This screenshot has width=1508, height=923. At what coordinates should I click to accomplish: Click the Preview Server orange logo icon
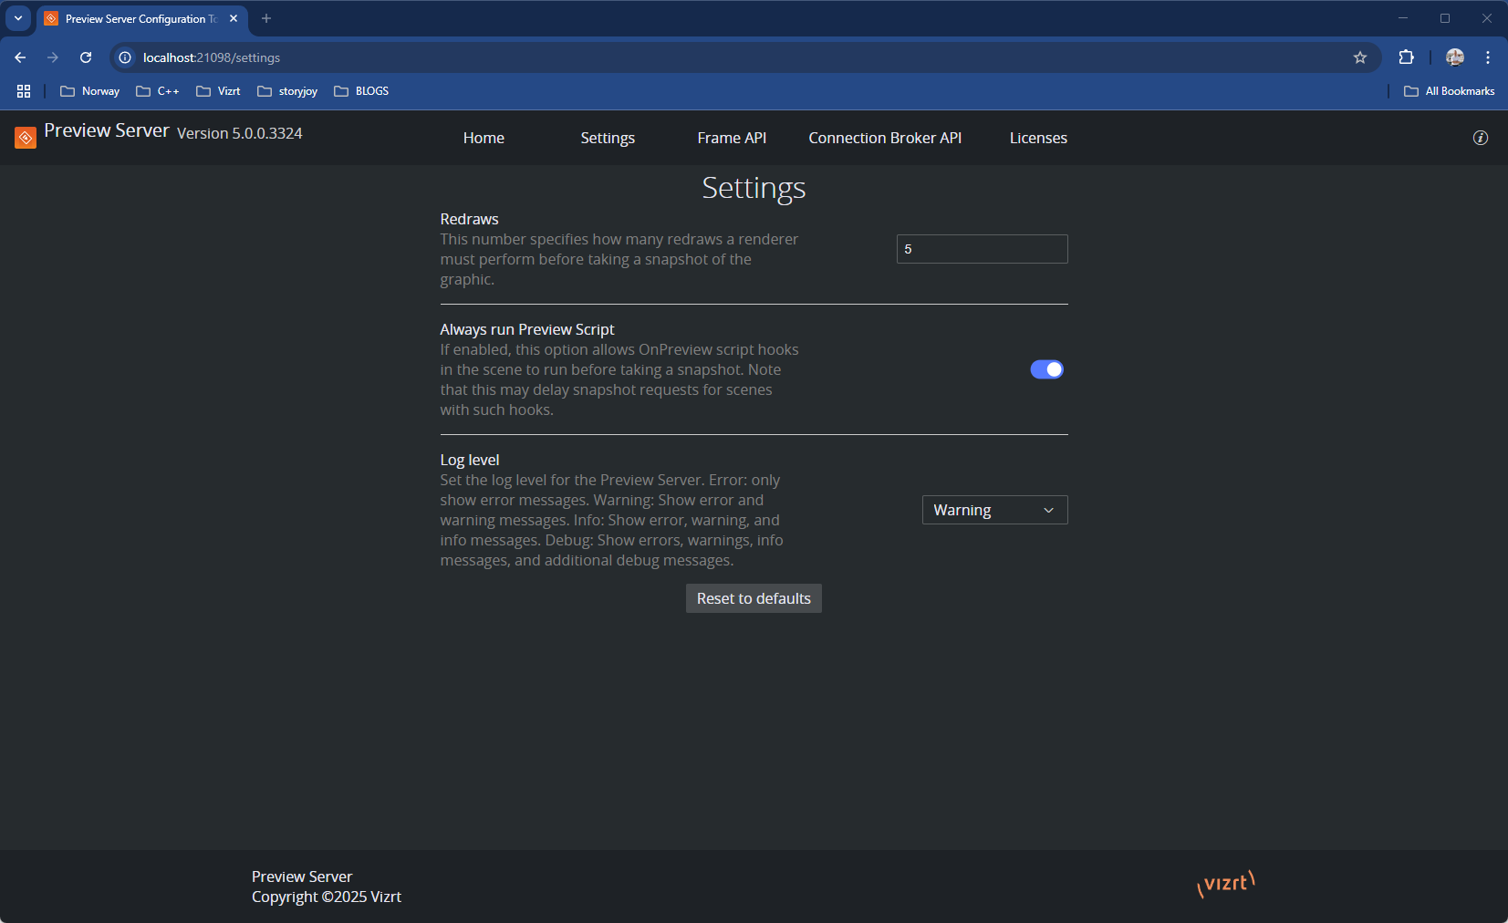[26, 138]
